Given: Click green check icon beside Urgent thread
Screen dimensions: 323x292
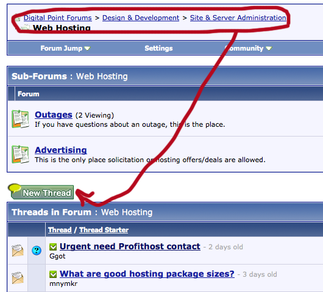Looking at the screenshot, I should 53,247.
